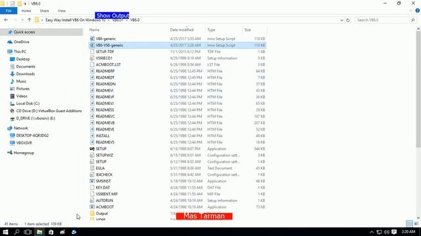Open the recent locations dropdown arrow
The height and width of the screenshot is (236, 421).
pos(22,20)
